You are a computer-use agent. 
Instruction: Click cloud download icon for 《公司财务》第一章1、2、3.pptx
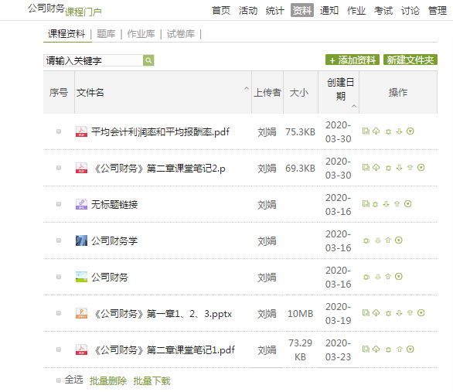click(376, 313)
